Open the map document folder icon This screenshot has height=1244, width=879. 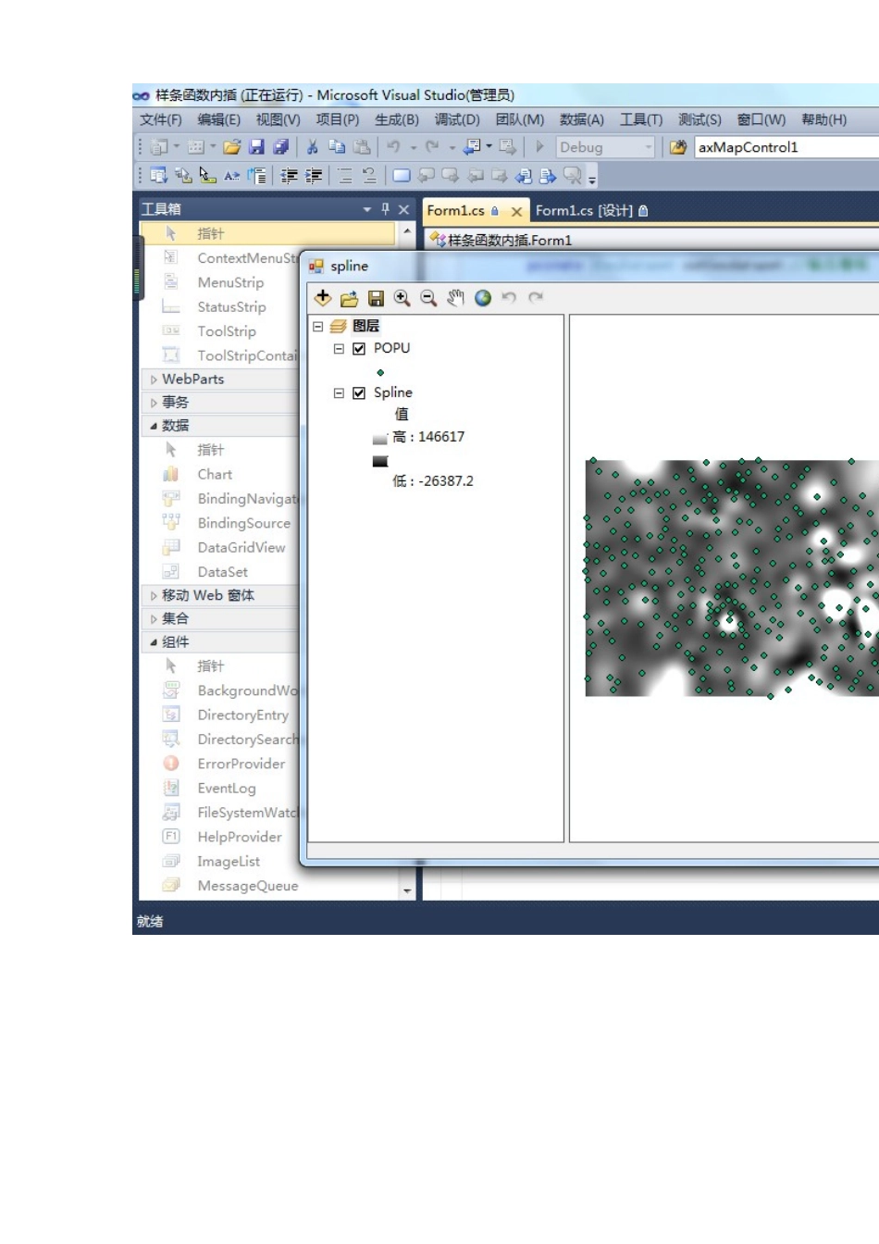click(x=349, y=298)
